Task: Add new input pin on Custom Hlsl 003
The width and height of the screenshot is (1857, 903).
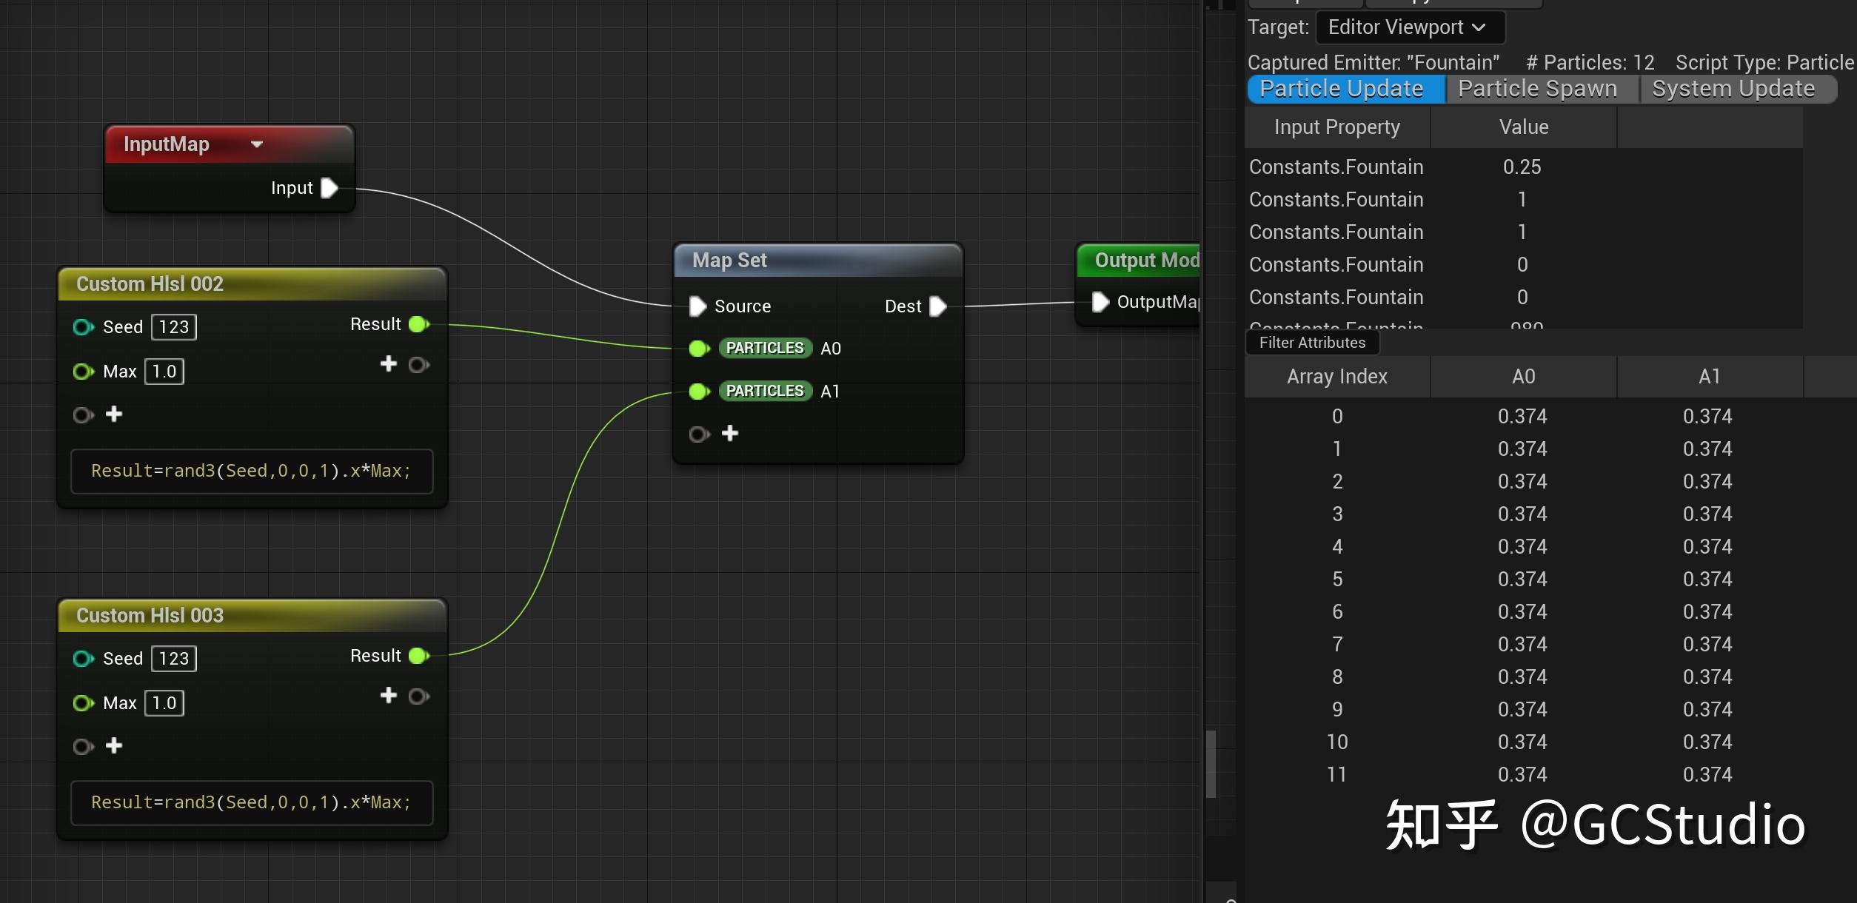Action: pyautogui.click(x=114, y=745)
